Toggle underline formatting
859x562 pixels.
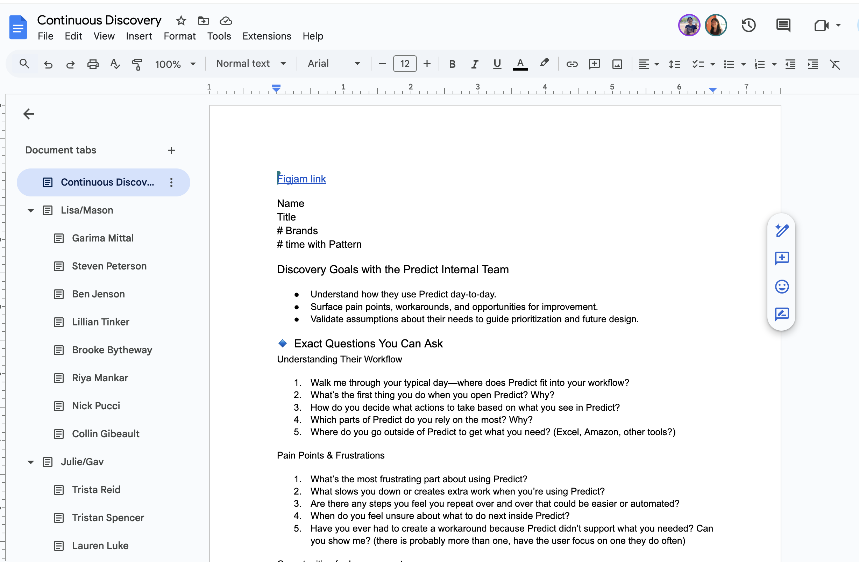(x=497, y=64)
